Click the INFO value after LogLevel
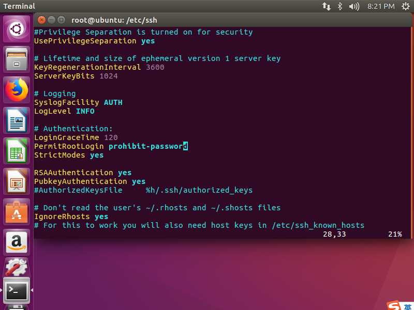The image size is (414, 310). 85,111
